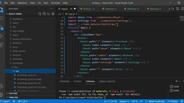184x103 pixels.
Task: Switch to the Error.js editor tab
Action: tap(87, 9)
